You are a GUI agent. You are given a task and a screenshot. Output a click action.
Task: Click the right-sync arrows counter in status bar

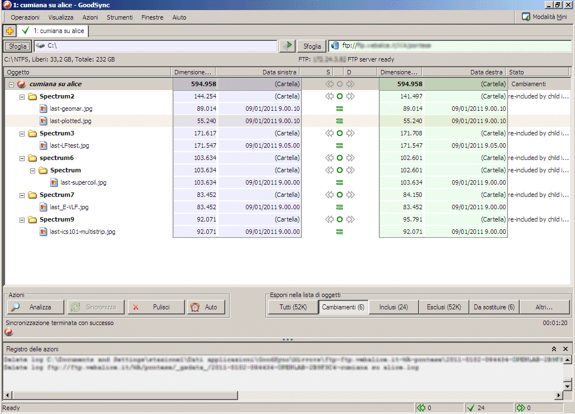523,408
